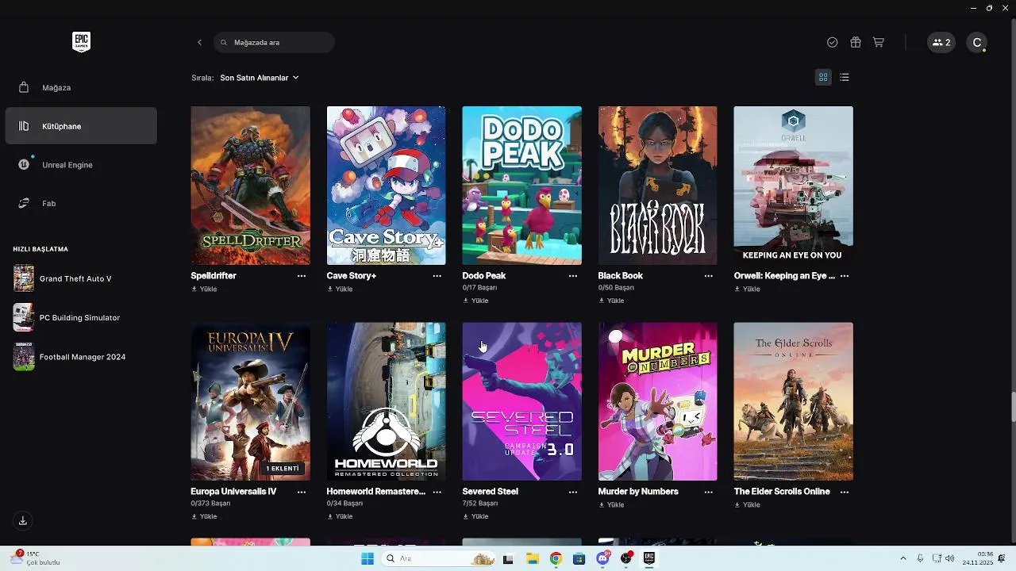Screen dimensions: 1016x571
Task: Open the Cave Story+ cover thumbnail
Action: click(387, 186)
